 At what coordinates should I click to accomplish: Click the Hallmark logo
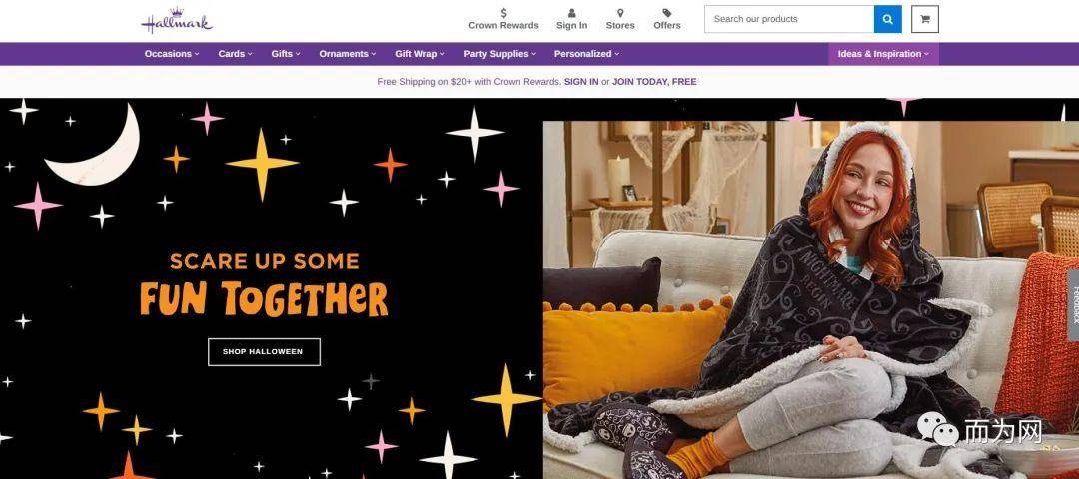point(177,21)
